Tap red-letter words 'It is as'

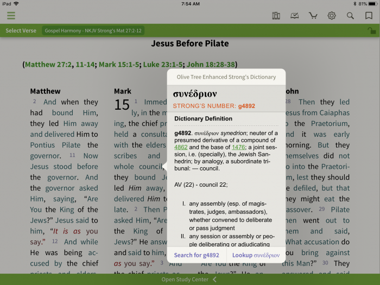[67, 231]
